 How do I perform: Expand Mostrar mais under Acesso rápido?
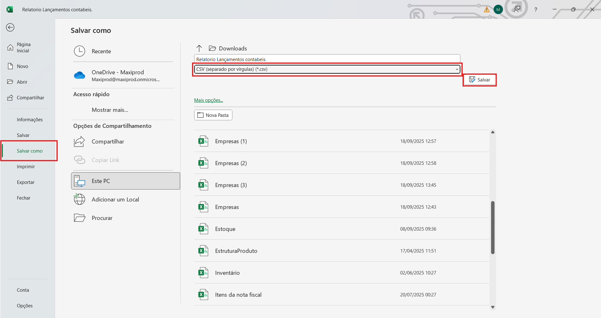[x=110, y=110]
